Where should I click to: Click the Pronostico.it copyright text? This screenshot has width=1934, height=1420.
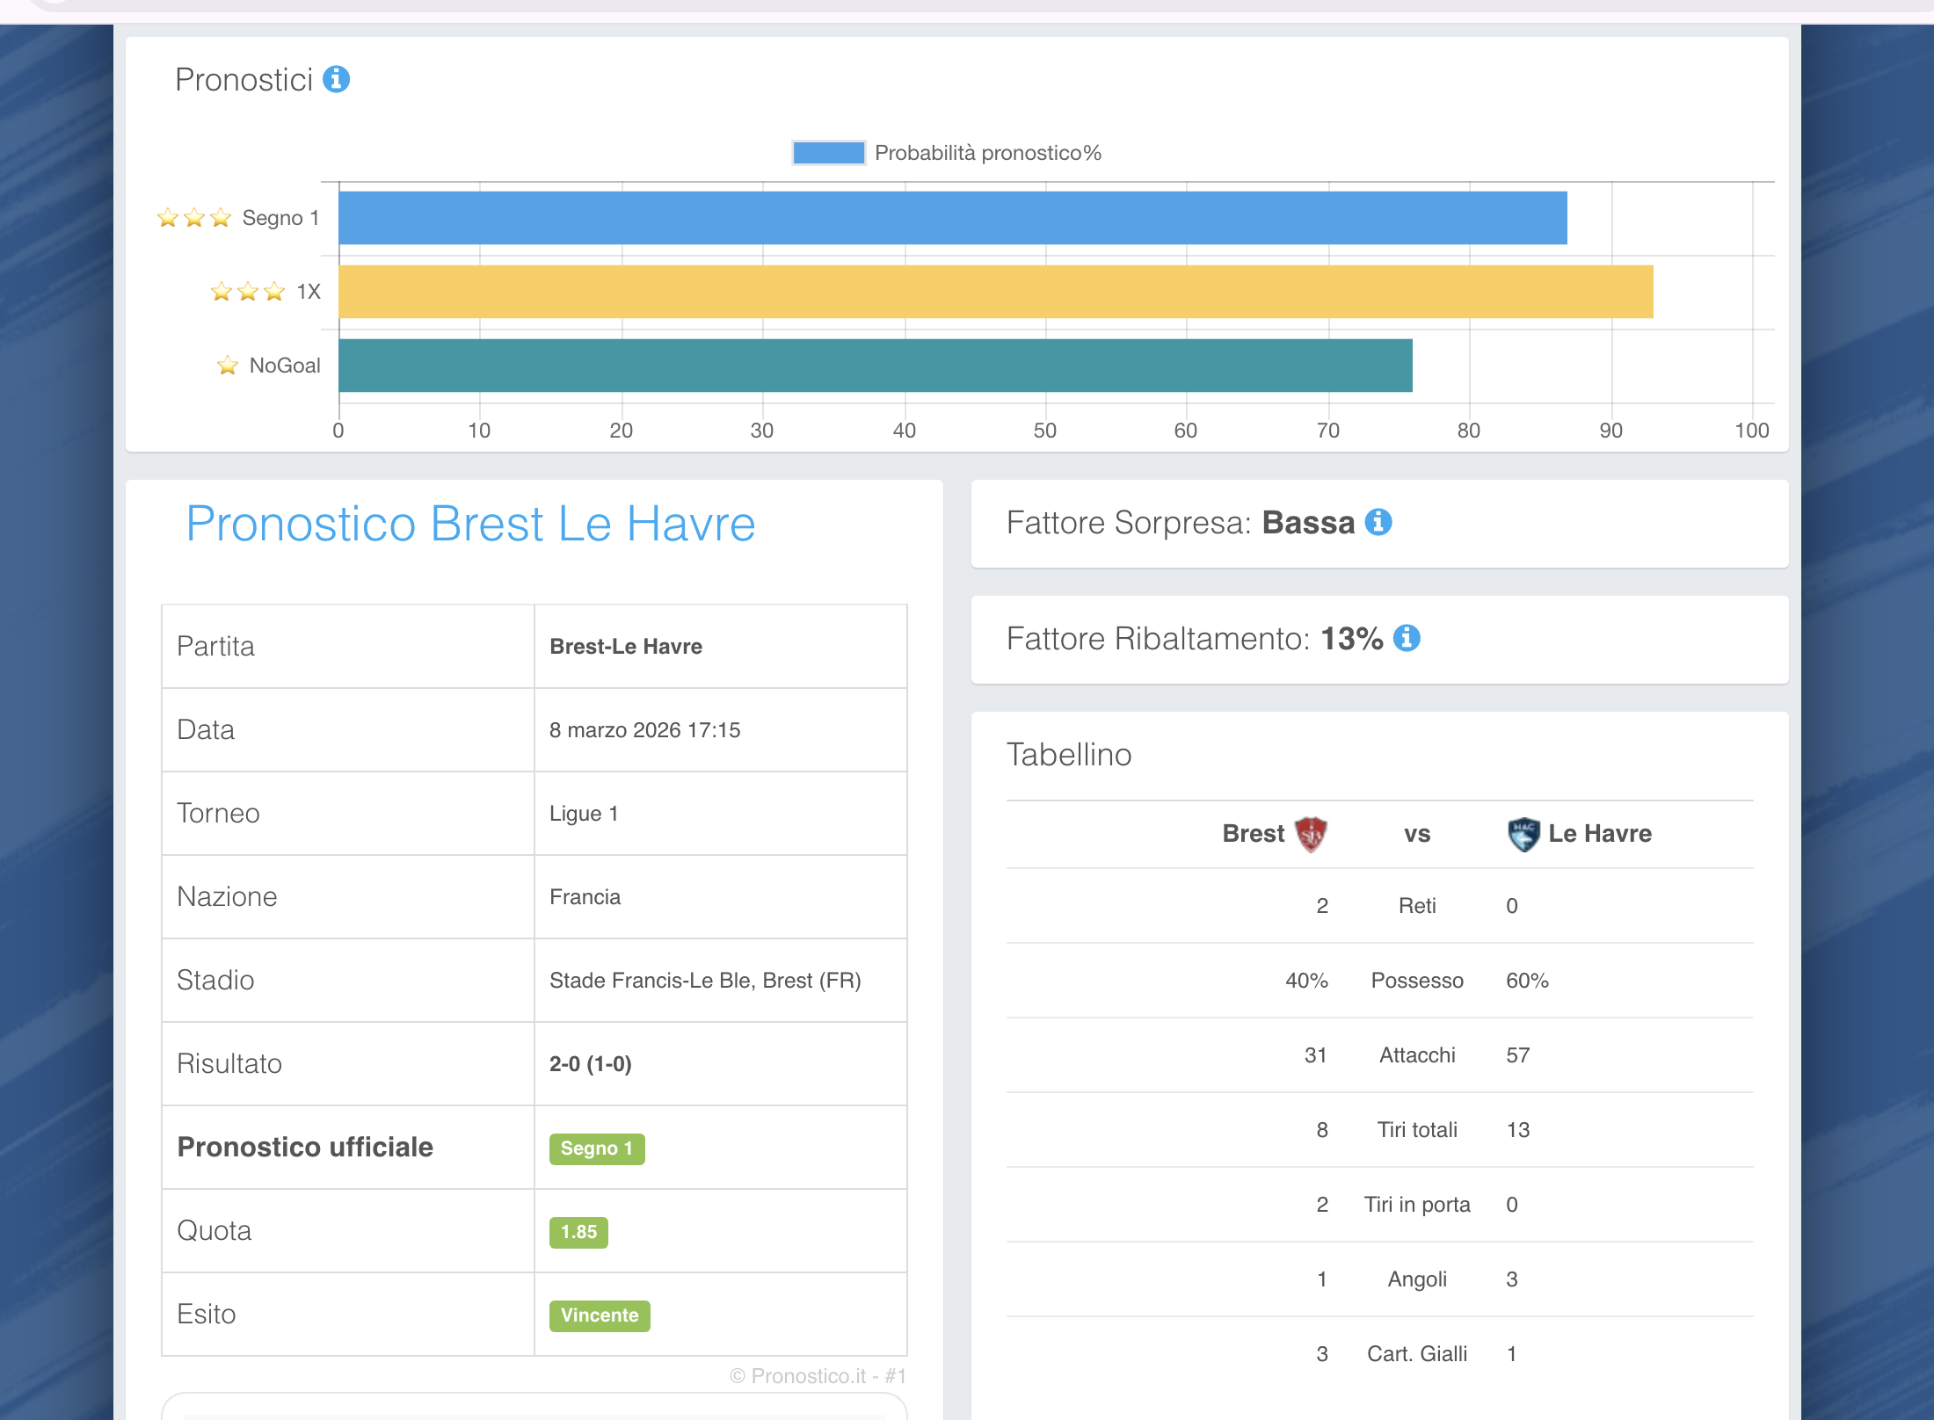tap(817, 1376)
